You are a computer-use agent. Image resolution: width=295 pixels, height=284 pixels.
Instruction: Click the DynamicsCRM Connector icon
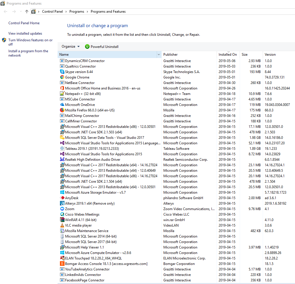[62, 61]
